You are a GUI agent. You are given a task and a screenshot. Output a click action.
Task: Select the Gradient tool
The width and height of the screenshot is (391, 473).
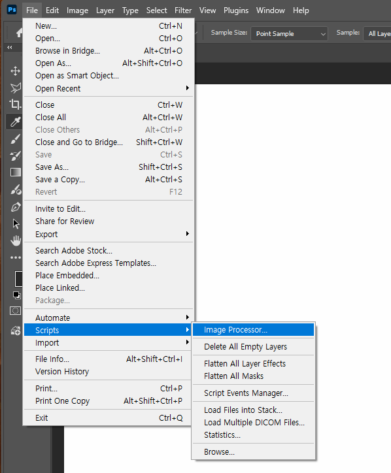coord(16,172)
